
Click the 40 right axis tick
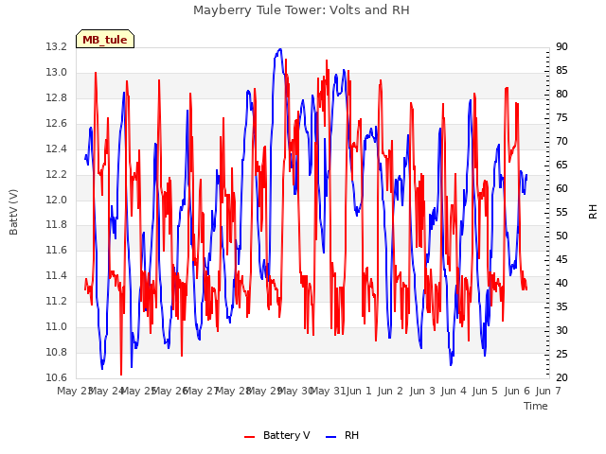click(561, 284)
